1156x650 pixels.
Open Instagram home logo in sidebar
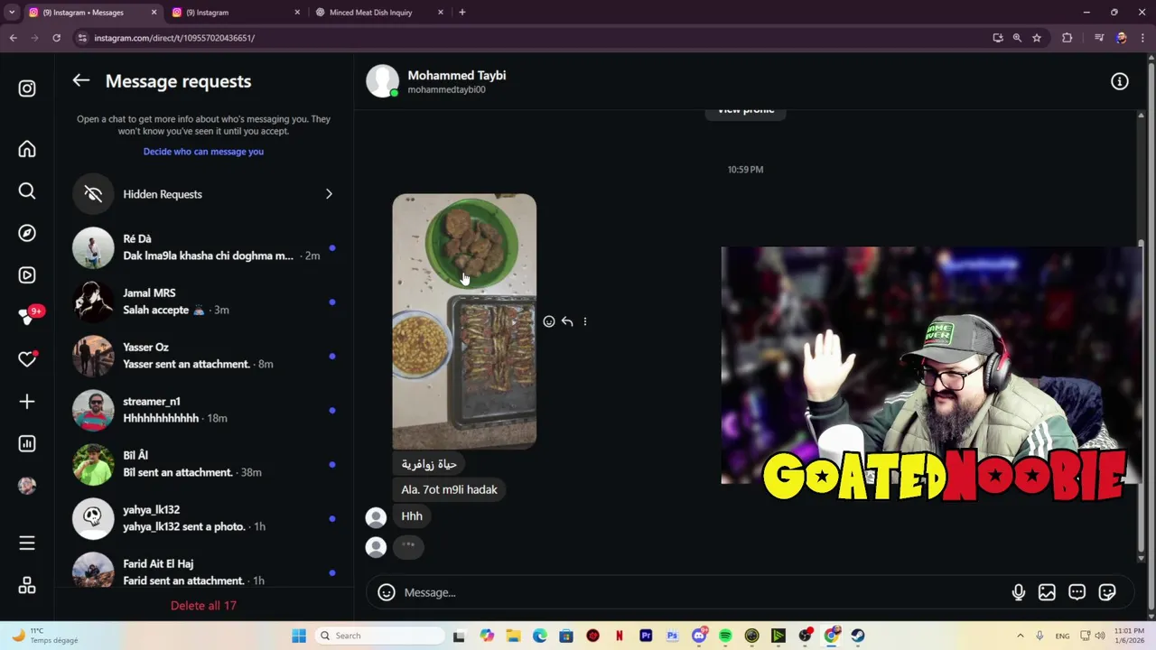[27, 88]
